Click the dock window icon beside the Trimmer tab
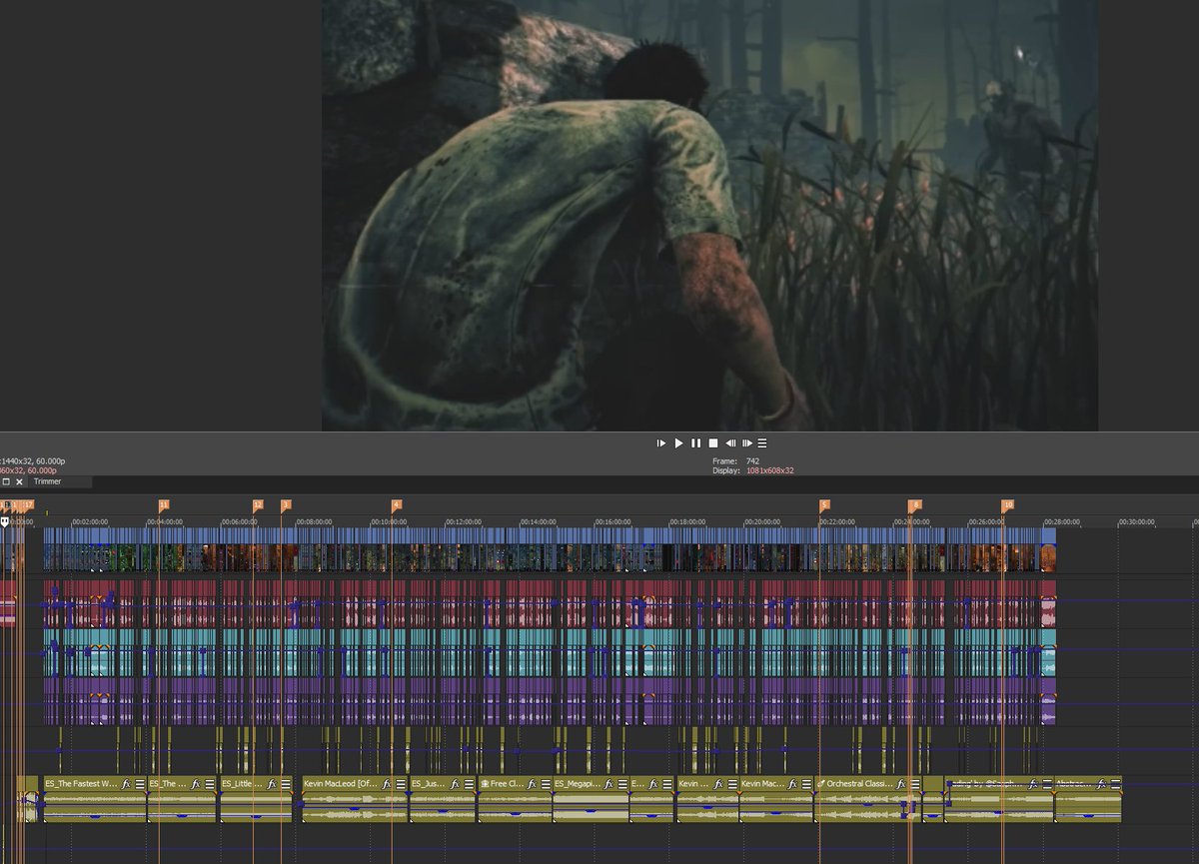Viewport: 1199px width, 864px height. coord(7,481)
